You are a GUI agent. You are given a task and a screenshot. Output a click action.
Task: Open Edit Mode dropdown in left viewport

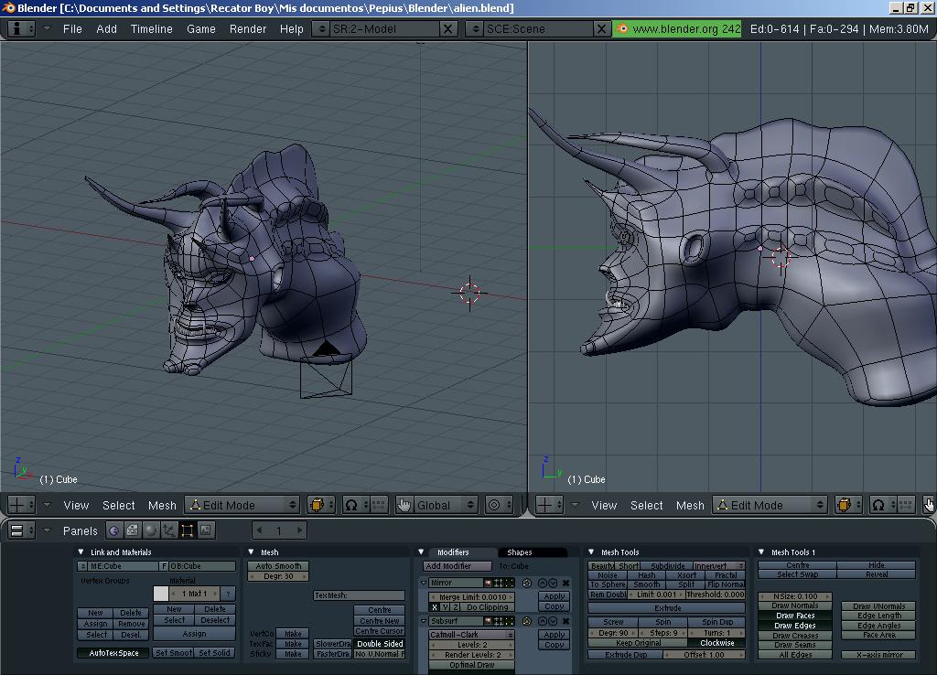pos(242,505)
